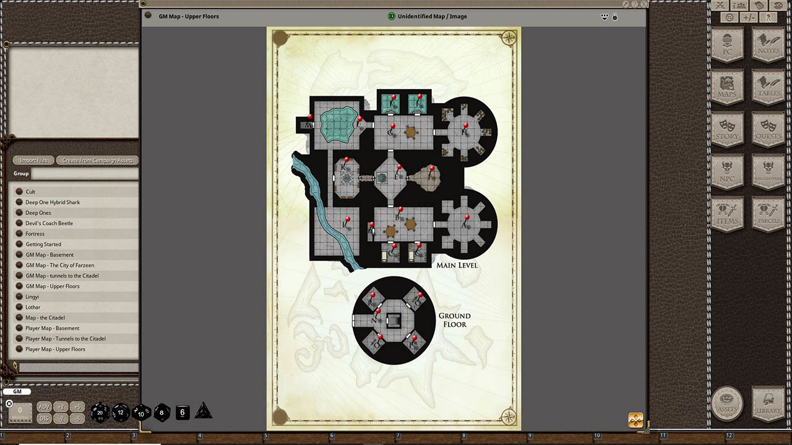This screenshot has width=792, height=445.
Task: Toggle the map lock icon
Action: [614, 17]
